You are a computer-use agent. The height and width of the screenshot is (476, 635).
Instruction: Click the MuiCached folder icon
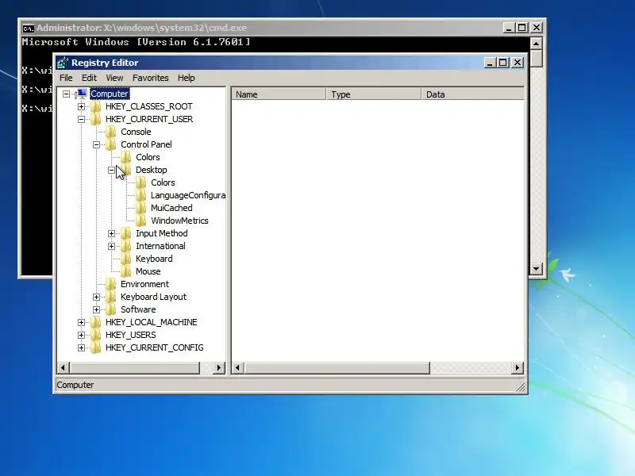tap(141, 208)
